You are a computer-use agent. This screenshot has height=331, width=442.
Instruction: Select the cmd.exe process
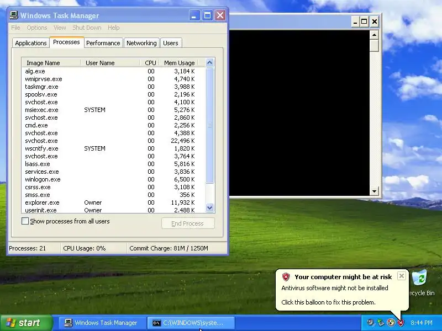pos(114,125)
